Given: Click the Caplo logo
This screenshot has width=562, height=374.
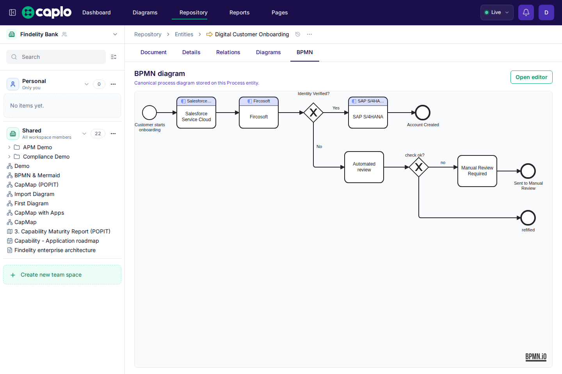Looking at the screenshot, I should pyautogui.click(x=46, y=12).
